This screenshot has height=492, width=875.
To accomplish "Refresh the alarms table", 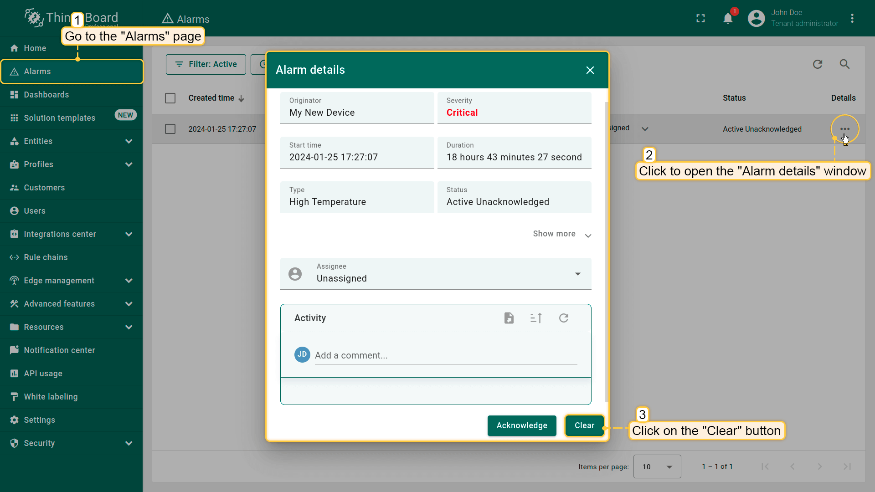I will point(818,64).
